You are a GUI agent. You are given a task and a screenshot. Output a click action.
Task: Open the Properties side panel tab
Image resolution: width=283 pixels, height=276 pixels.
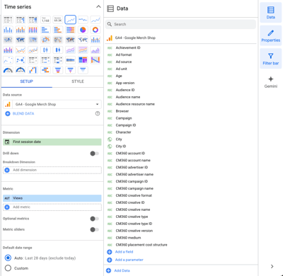(271, 36)
